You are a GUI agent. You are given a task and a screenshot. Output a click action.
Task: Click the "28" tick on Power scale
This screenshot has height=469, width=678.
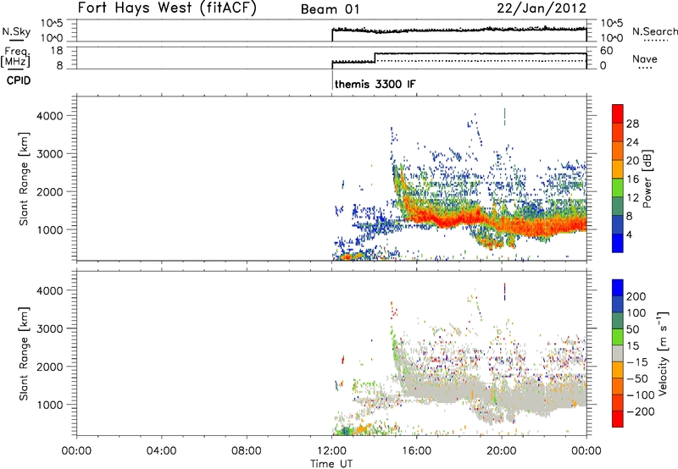(x=632, y=124)
